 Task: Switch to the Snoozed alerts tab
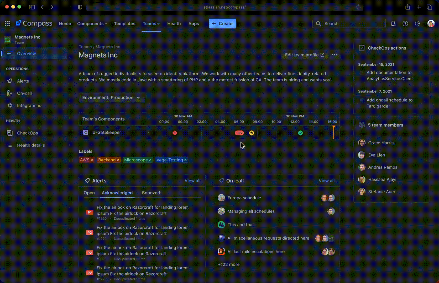pos(151,193)
